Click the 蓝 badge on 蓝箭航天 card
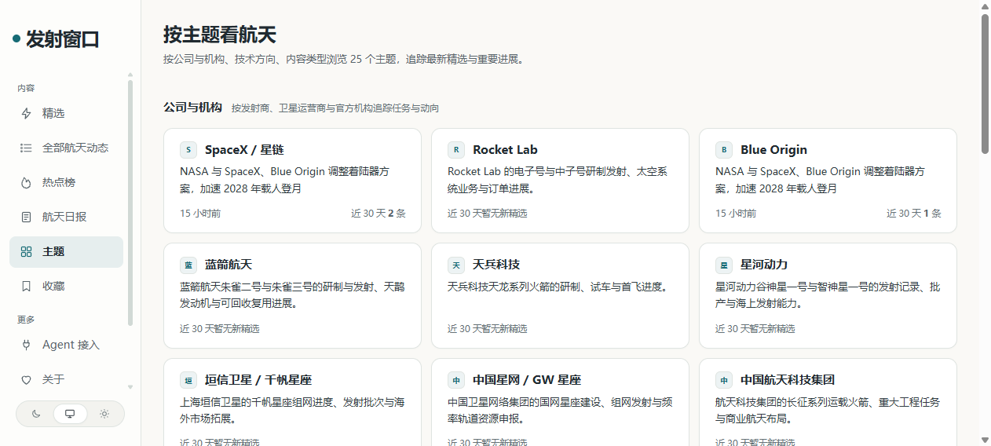 click(188, 265)
